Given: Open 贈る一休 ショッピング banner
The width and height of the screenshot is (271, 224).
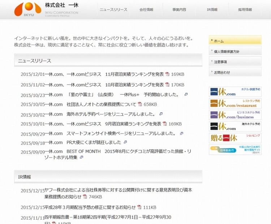Looking at the screenshot, I should pos(235,138).
